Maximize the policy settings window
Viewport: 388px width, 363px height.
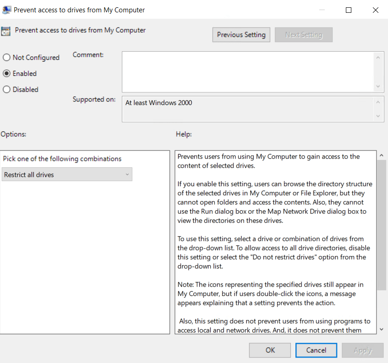coord(349,10)
